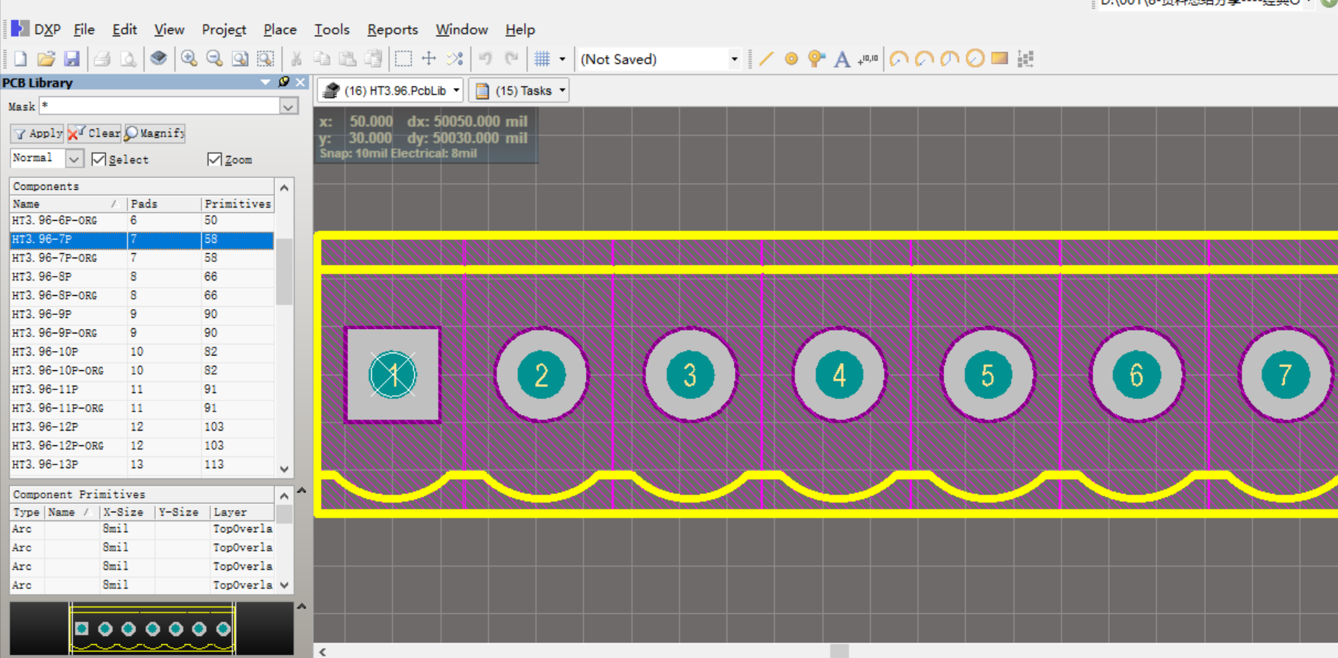Save the library with the floppy icon

point(71,59)
